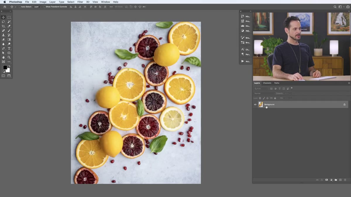Hide the Background layer with eye icon
Screen dimensions: 351x197
point(255,104)
